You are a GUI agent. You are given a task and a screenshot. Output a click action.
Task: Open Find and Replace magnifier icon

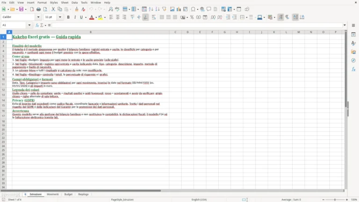click(111, 9)
